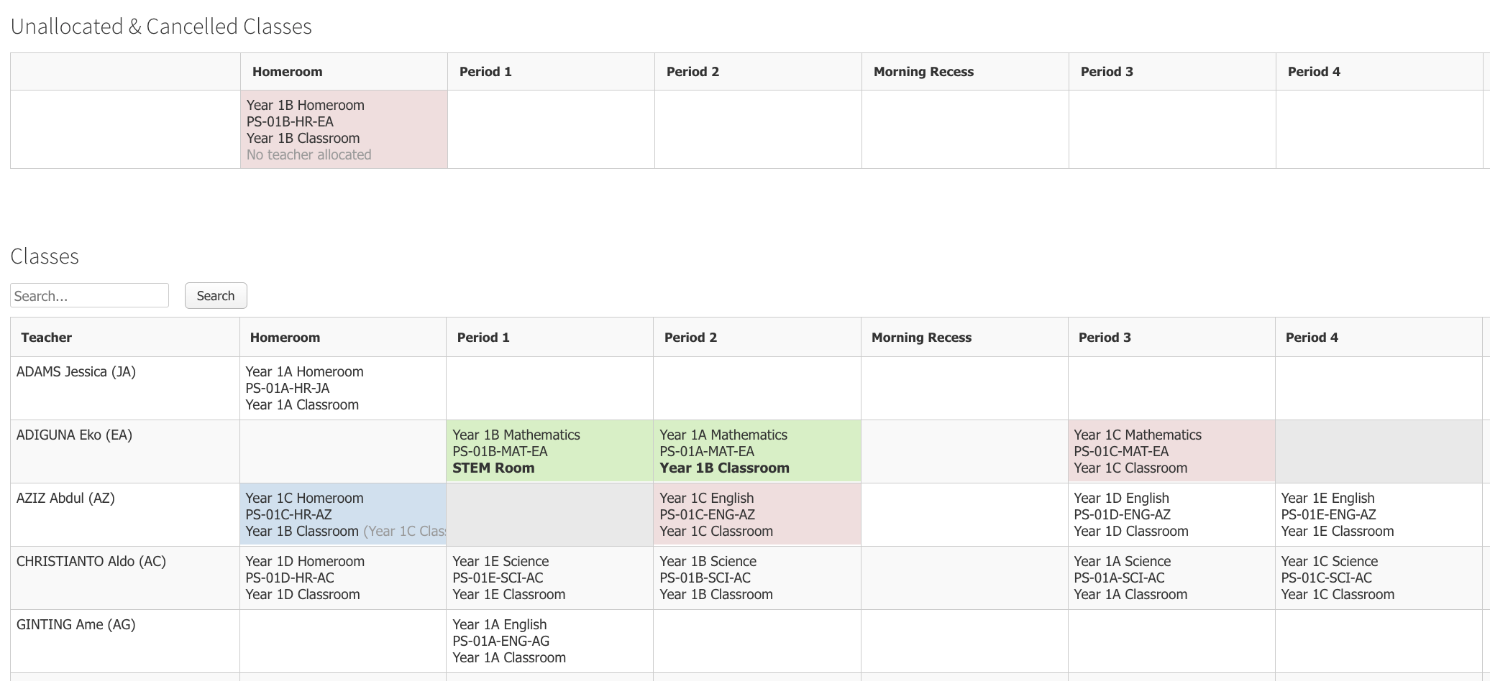Screen dimensions: 1490x681
Task: Select Year 1C English class for Aziz
Action: pyautogui.click(x=757, y=514)
